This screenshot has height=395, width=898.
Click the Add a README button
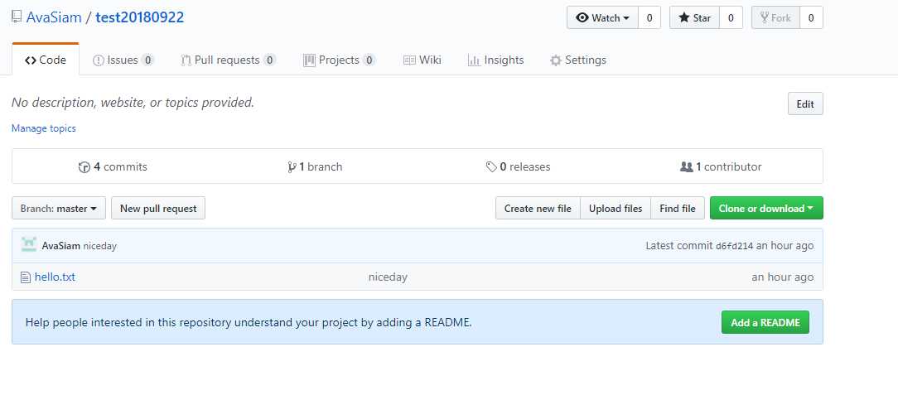coord(765,322)
